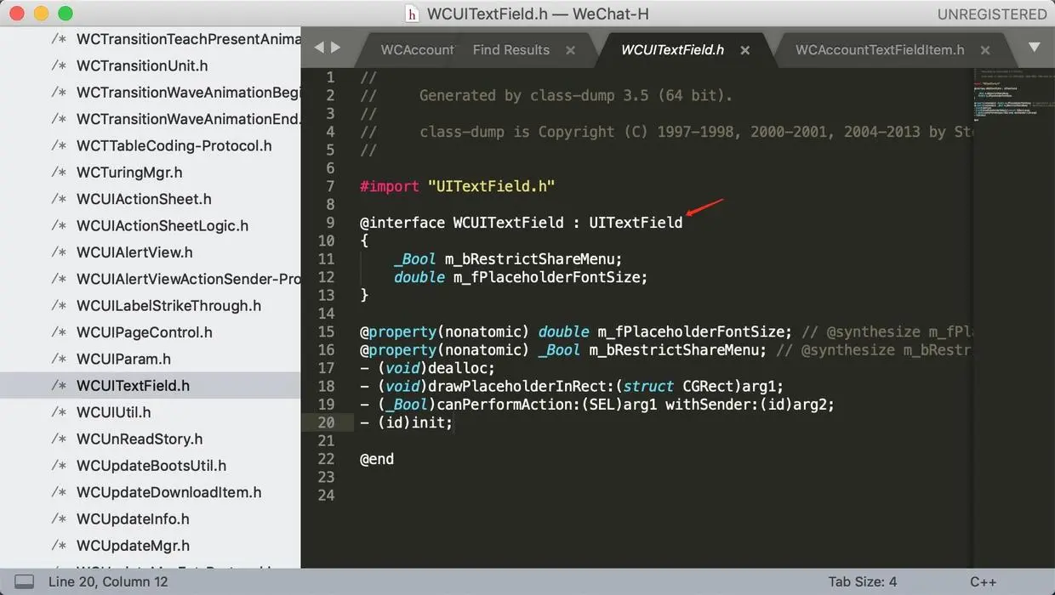The height and width of the screenshot is (595, 1055).
Task: Click the @end keyword
Action: pos(377,459)
